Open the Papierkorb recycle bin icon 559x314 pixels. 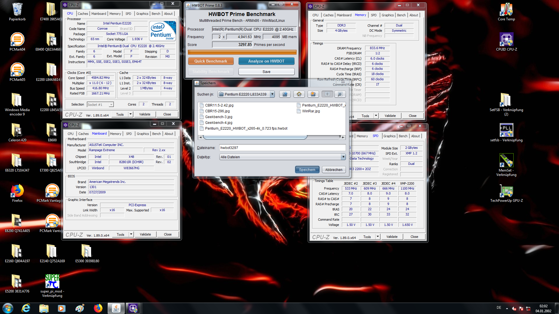[17, 12]
